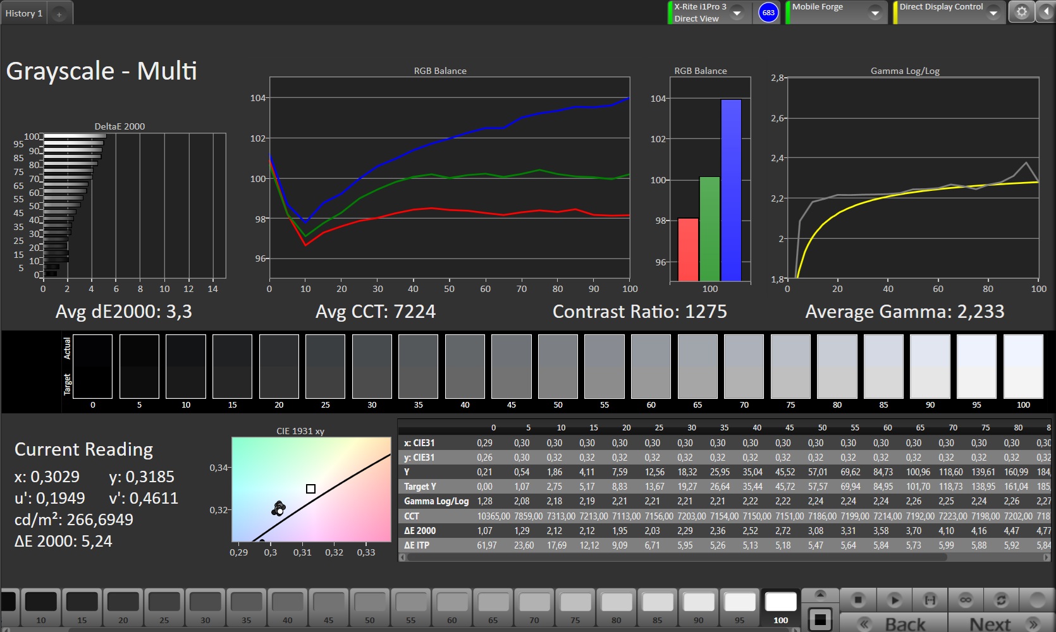Click the 0 level actual/target swatch
The image size is (1056, 632).
93,367
